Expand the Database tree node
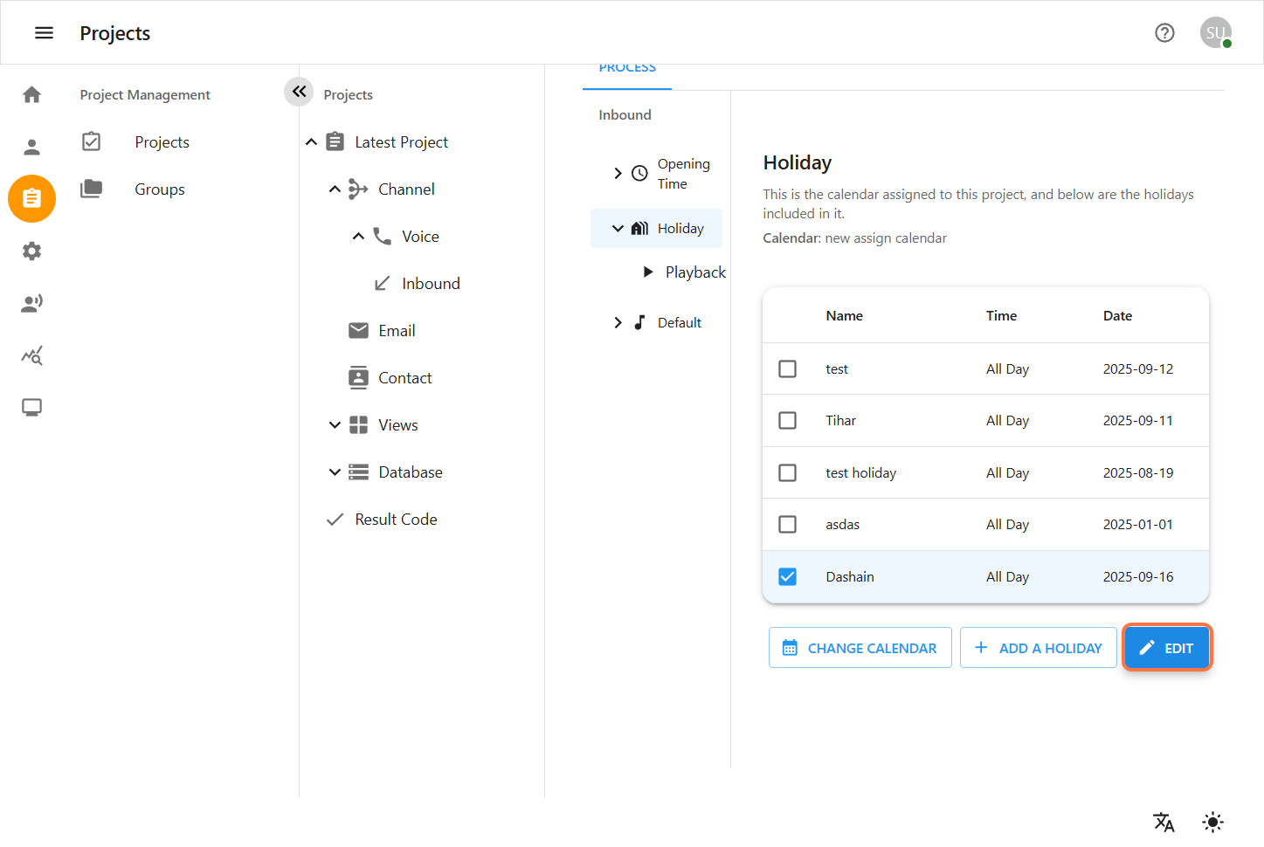The height and width of the screenshot is (847, 1264). pos(335,472)
